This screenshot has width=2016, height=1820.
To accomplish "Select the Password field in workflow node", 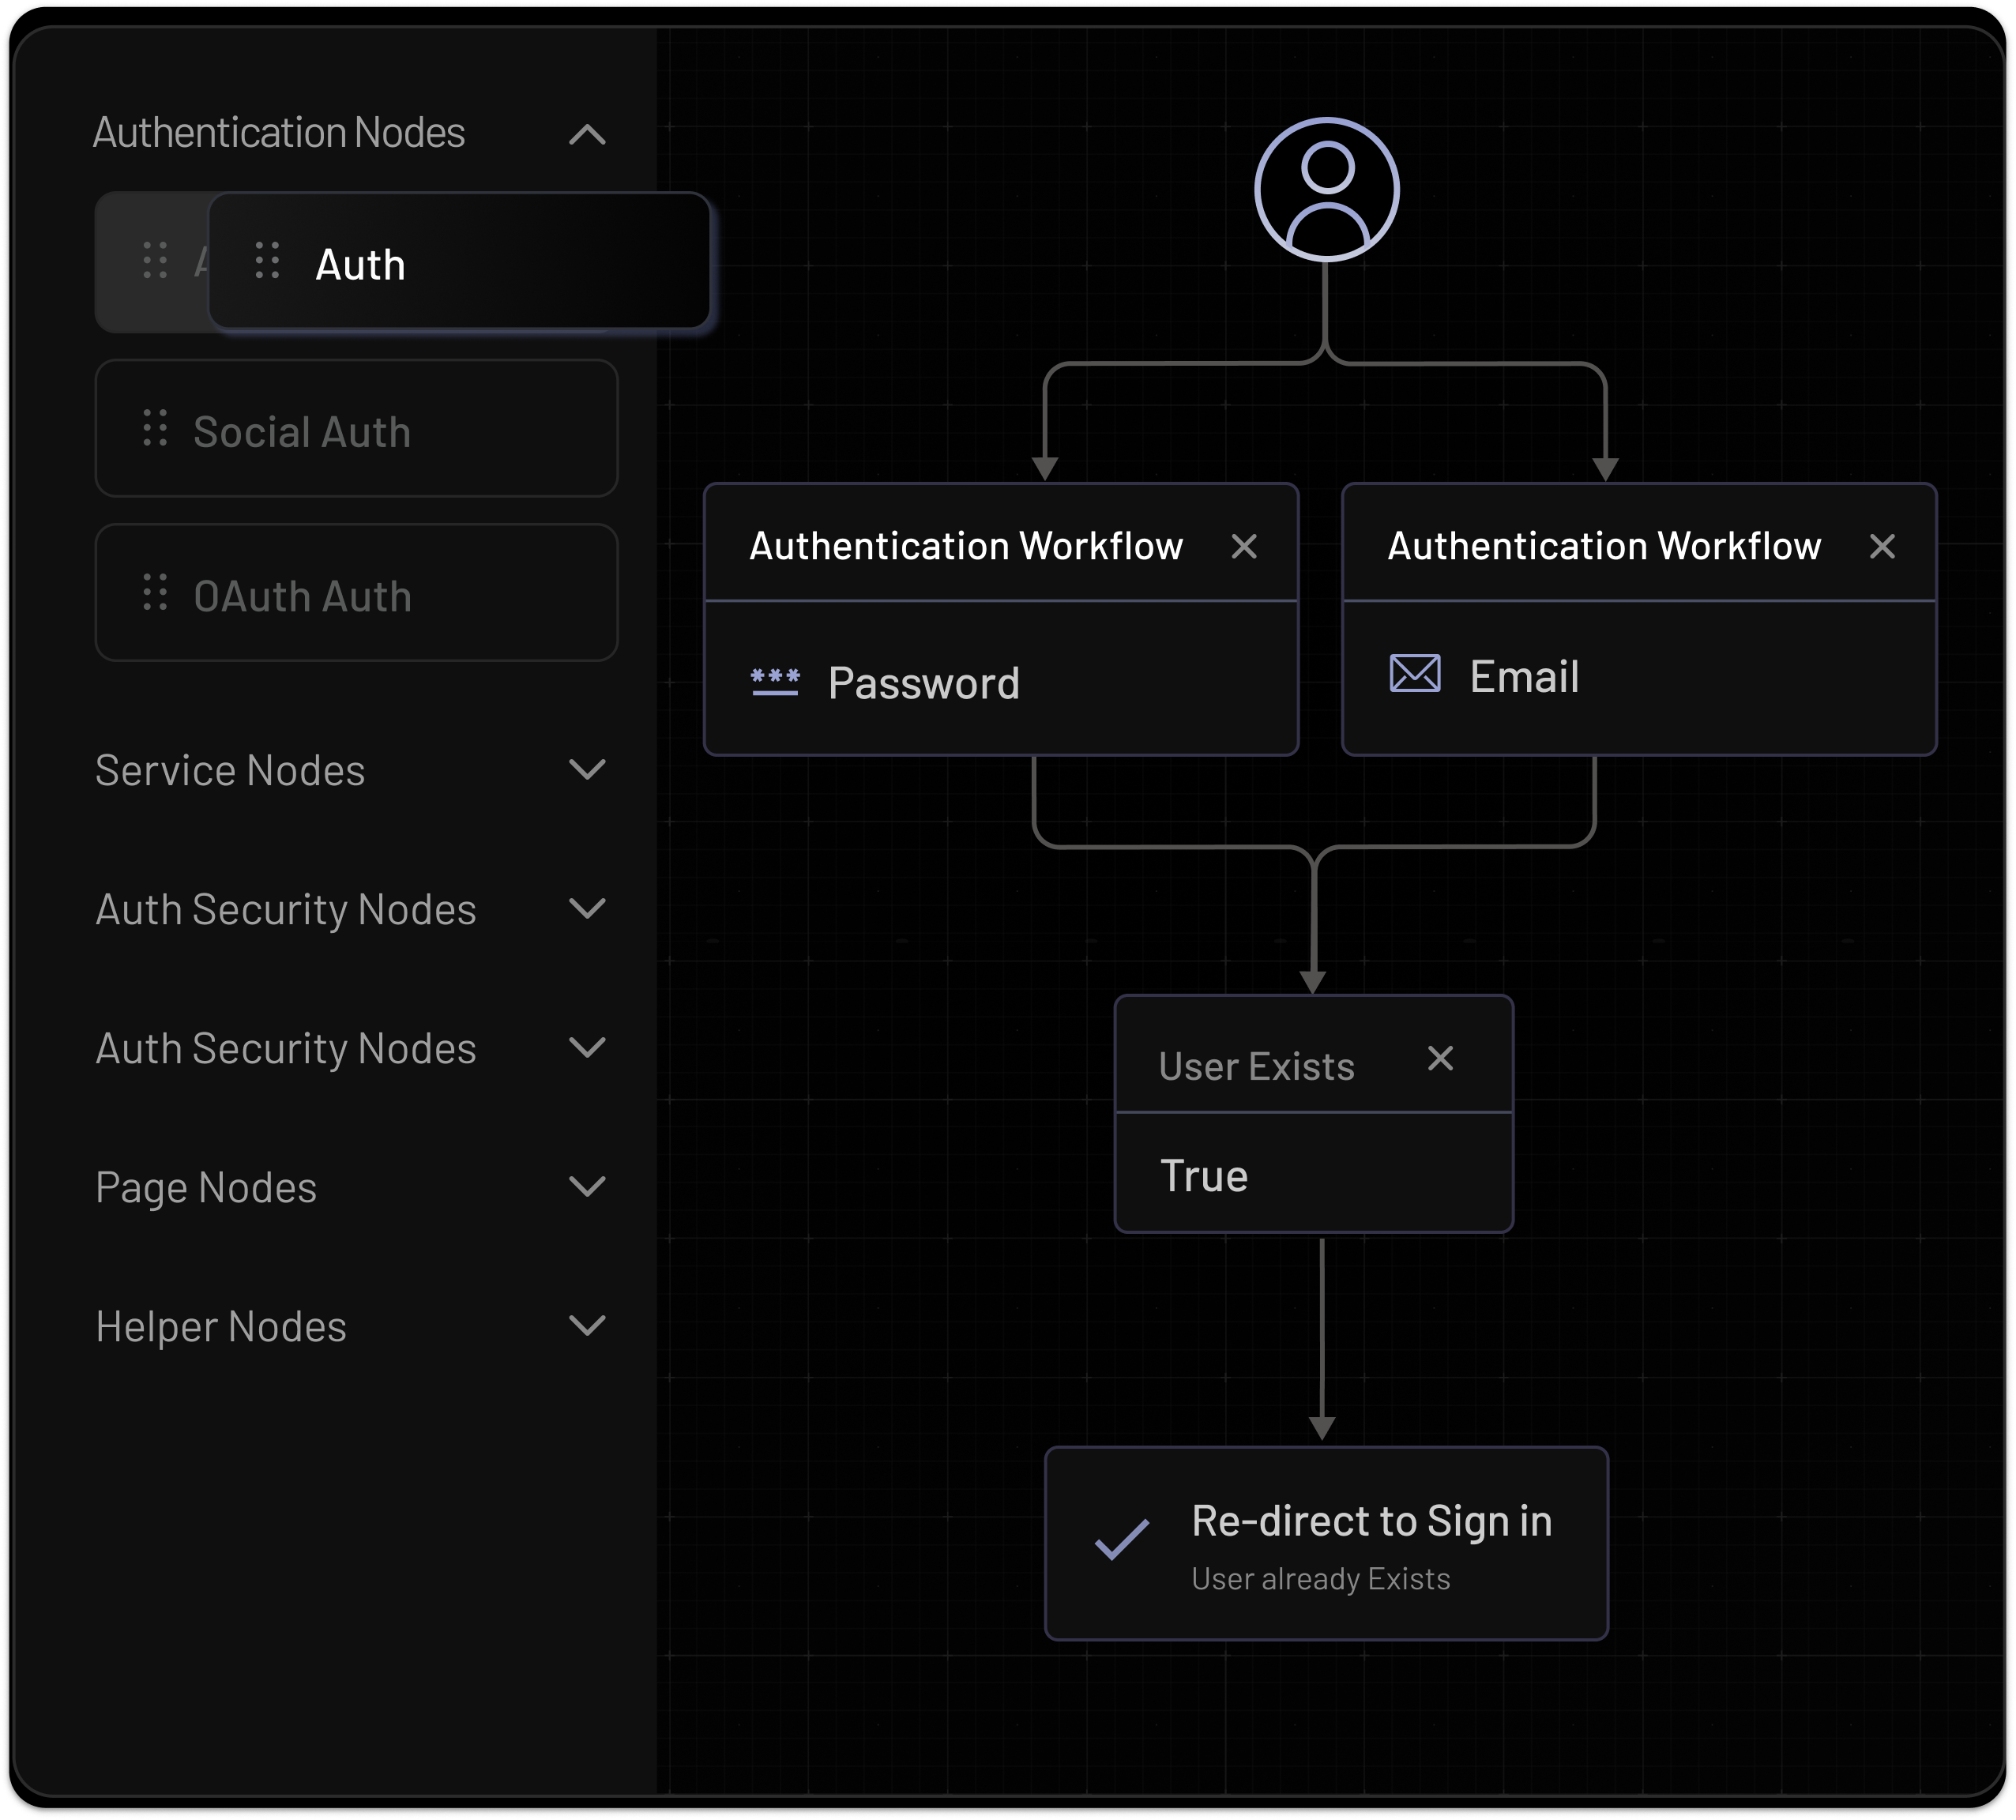I will click(x=1002, y=679).
